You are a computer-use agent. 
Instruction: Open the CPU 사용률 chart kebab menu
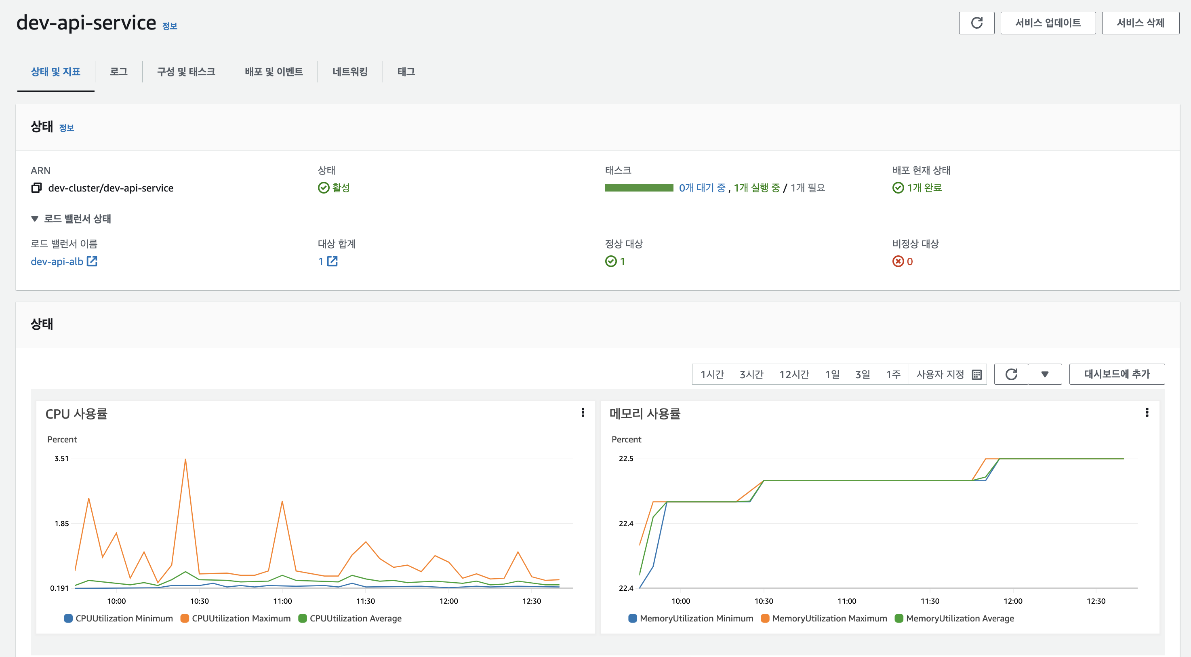coord(583,413)
